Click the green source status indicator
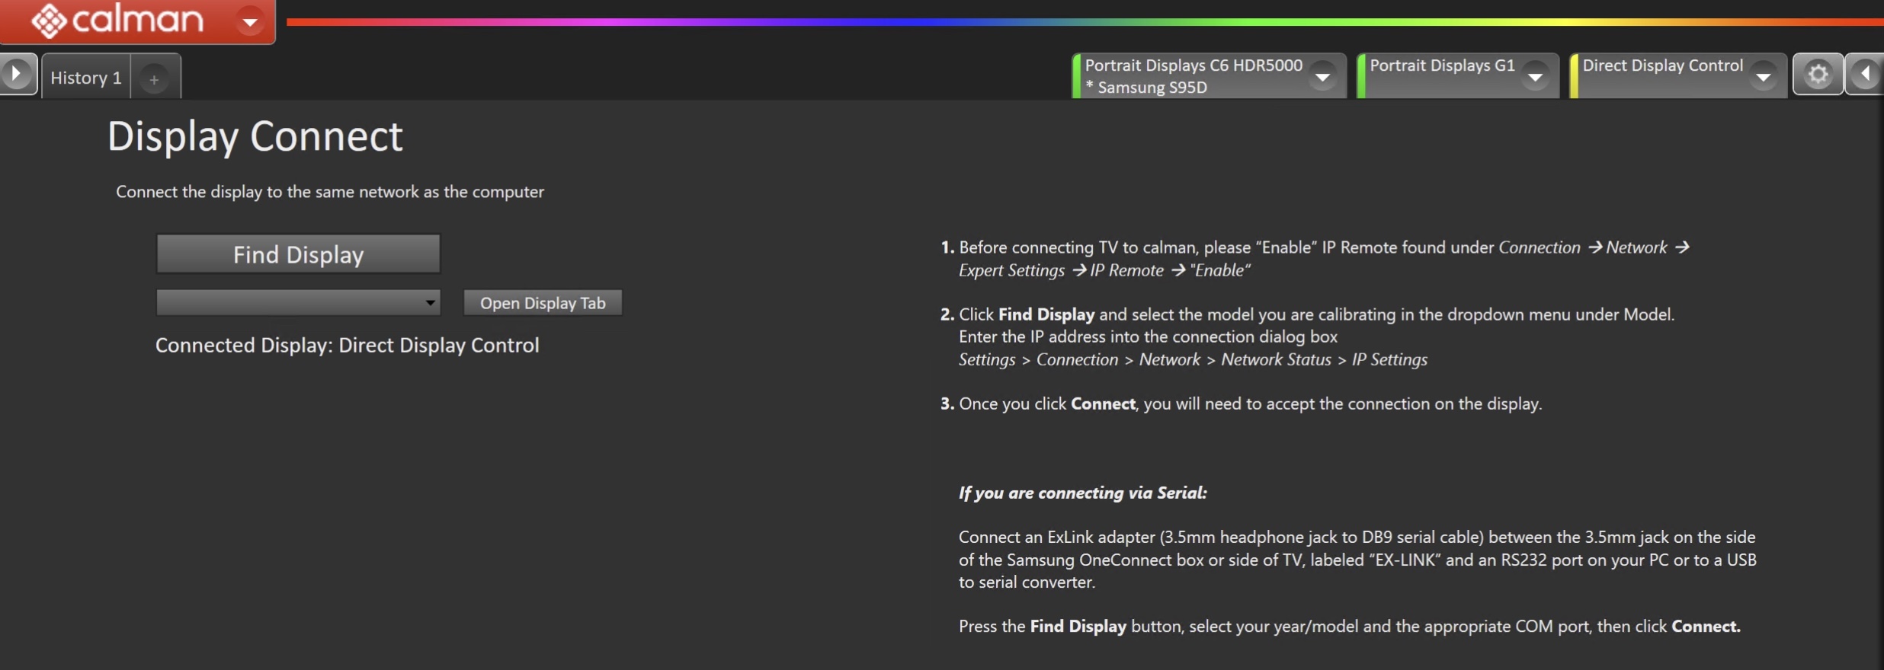This screenshot has height=670, width=1884. tap(1361, 76)
